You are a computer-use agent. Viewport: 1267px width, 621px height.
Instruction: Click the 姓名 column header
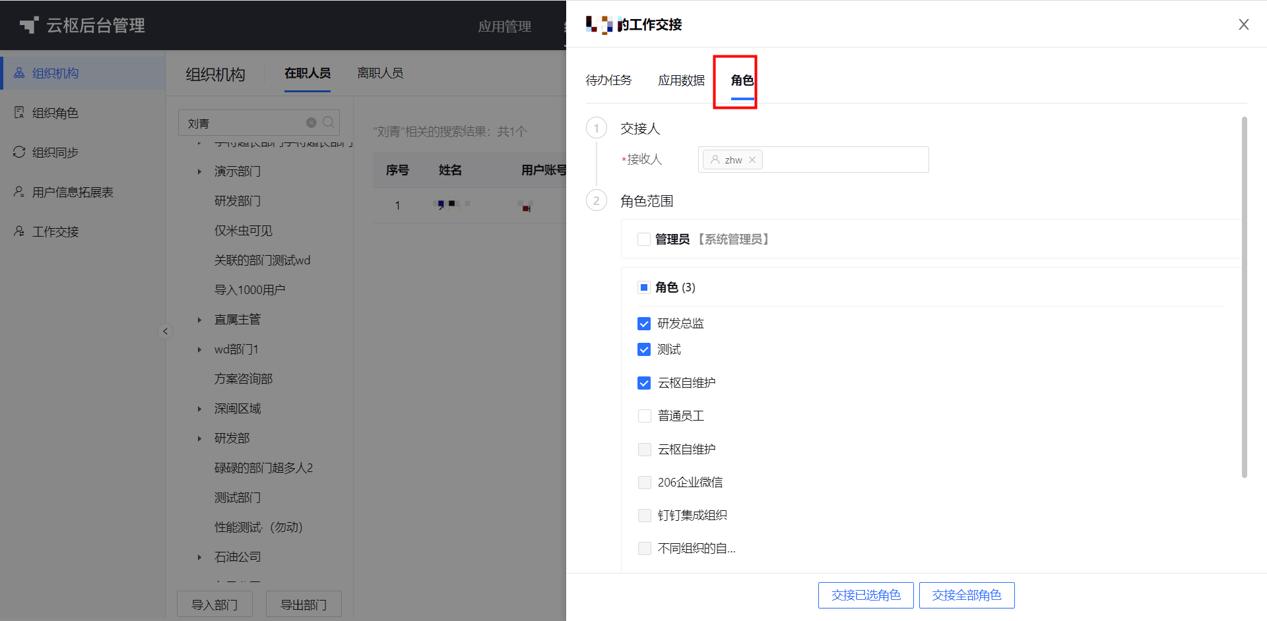point(450,170)
